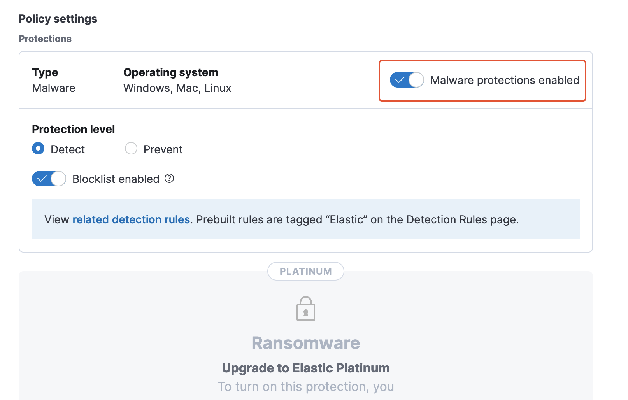628x400 pixels.
Task: Click the Prebuilt rules callout sentence
Action: 357,219
